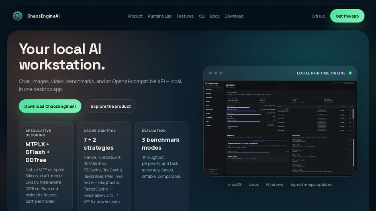The height and width of the screenshot is (211, 376).
Task: Click the ChaosEngineAI gear logo icon
Action: tap(18, 16)
